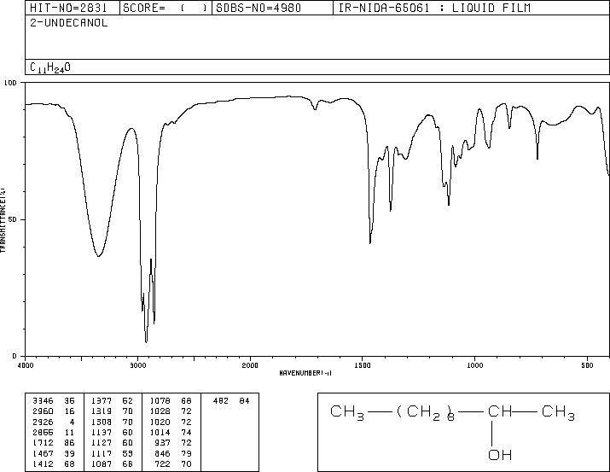The image size is (610, 472).
Task: Click peak value 722 in the table
Action: click(x=163, y=464)
